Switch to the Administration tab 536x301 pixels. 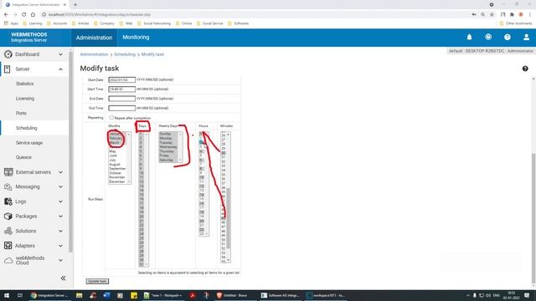pos(94,38)
